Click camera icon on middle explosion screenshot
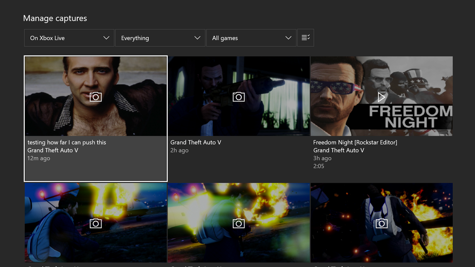475x267 pixels. click(x=239, y=223)
